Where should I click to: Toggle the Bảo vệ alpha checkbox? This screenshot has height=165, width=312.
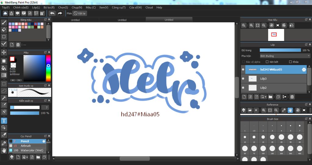(x=243, y=62)
